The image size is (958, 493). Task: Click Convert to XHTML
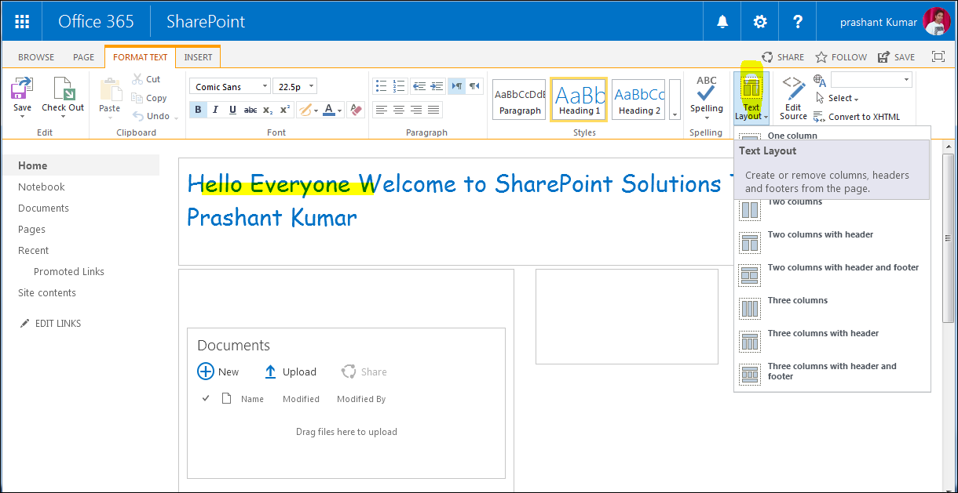point(857,117)
